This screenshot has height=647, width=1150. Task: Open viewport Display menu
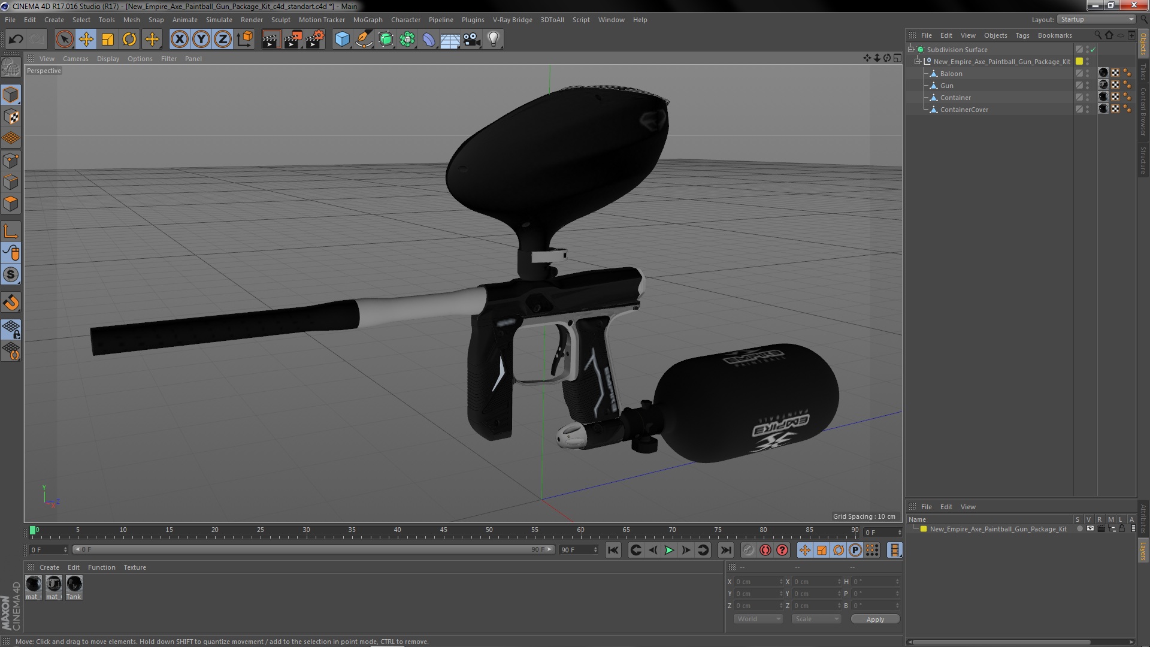pos(108,59)
